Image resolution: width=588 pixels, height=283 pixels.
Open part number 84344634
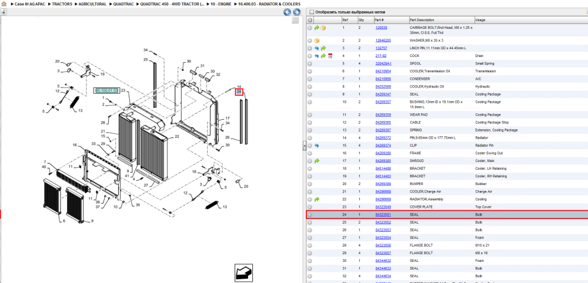pyautogui.click(x=383, y=277)
